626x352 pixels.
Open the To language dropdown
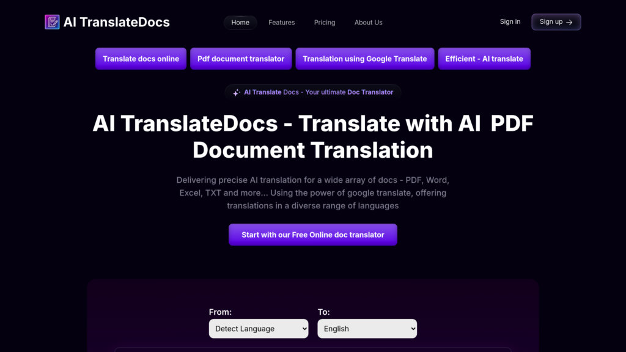click(x=367, y=328)
